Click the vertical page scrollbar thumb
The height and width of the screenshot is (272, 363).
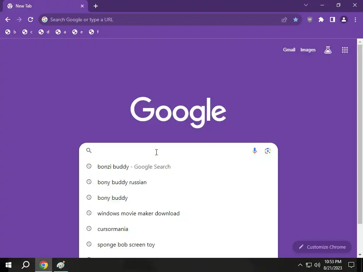(x=360, y=134)
